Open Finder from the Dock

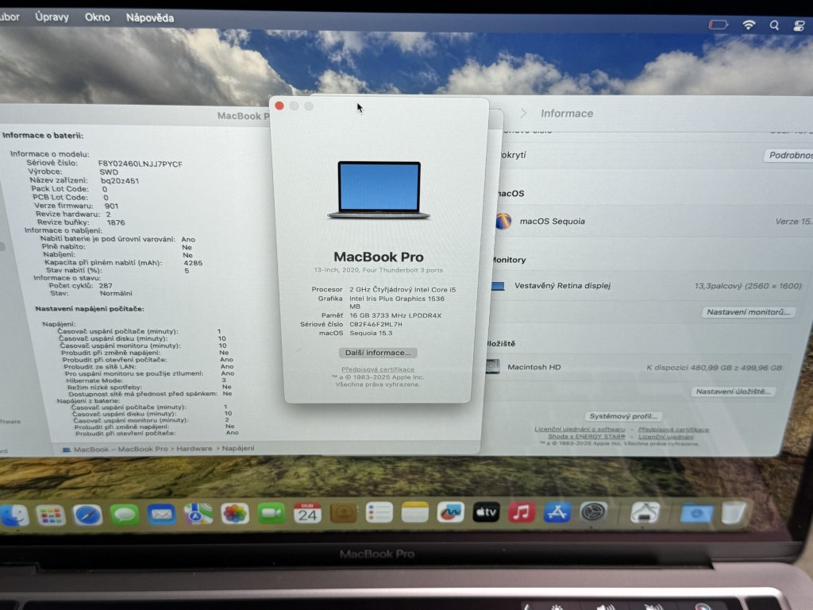[x=13, y=515]
